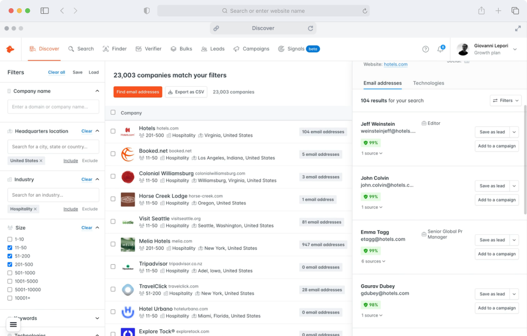This screenshot has width=527, height=336.
Task: Click the Hotel Urbano logo
Action: pos(128,312)
